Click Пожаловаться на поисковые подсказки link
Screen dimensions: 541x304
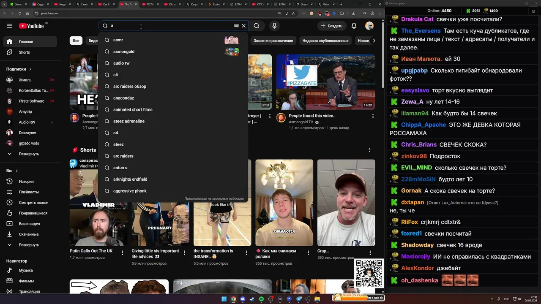[214, 199]
